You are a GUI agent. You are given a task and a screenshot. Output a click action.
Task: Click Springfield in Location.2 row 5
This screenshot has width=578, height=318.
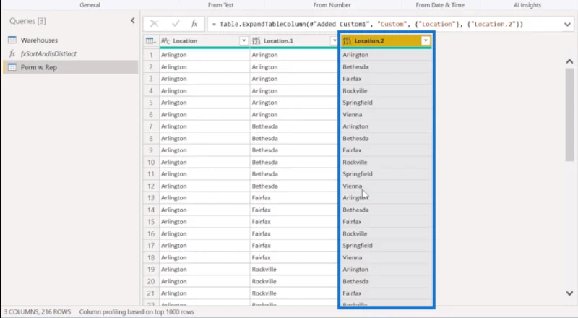click(x=357, y=103)
